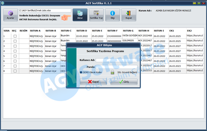This screenshot has width=207, height=131.
Task: Tick the SEÇ checkbox for row 5
Action: [x=15, y=56]
